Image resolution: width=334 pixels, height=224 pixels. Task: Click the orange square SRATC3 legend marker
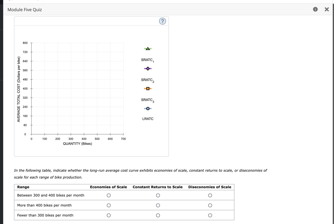148,89
